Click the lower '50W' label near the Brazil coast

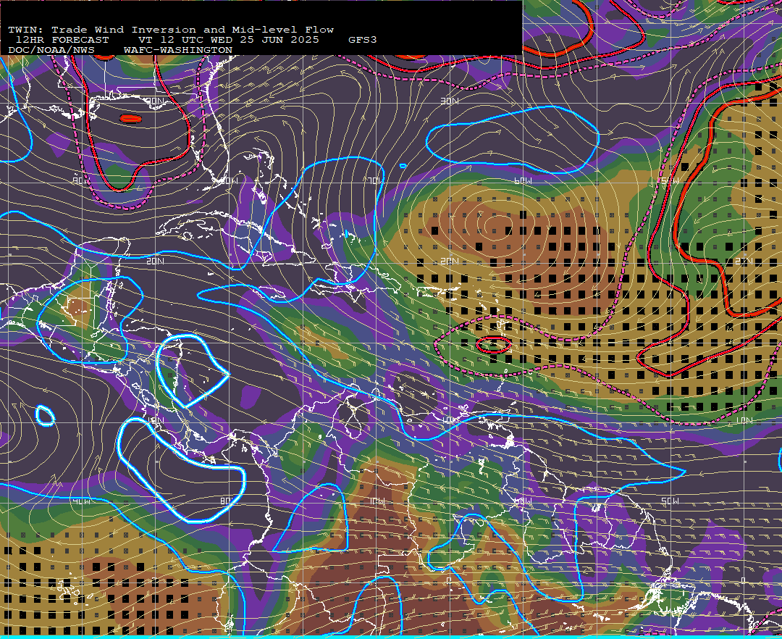[x=670, y=501]
